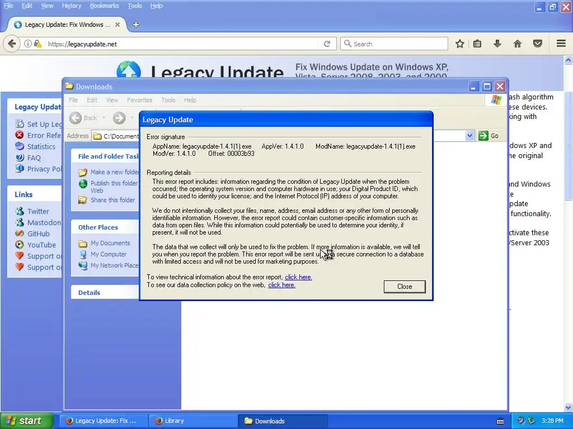Screen dimensions: 573x429
Task: Click the Windows Start button
Action: [26, 421]
